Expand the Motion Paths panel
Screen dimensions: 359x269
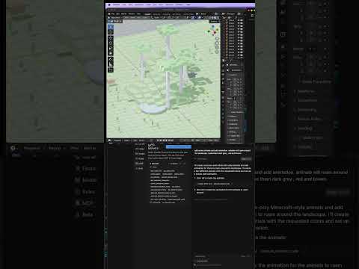234,128
